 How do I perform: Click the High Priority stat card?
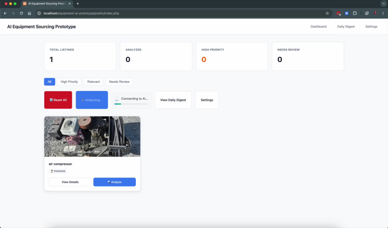coord(232,56)
